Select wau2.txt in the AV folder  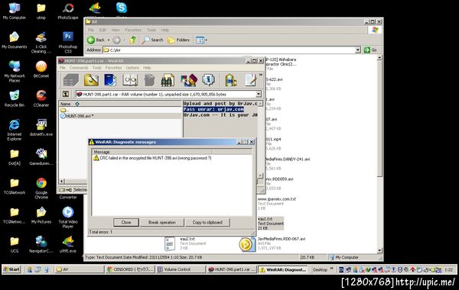[185, 243]
